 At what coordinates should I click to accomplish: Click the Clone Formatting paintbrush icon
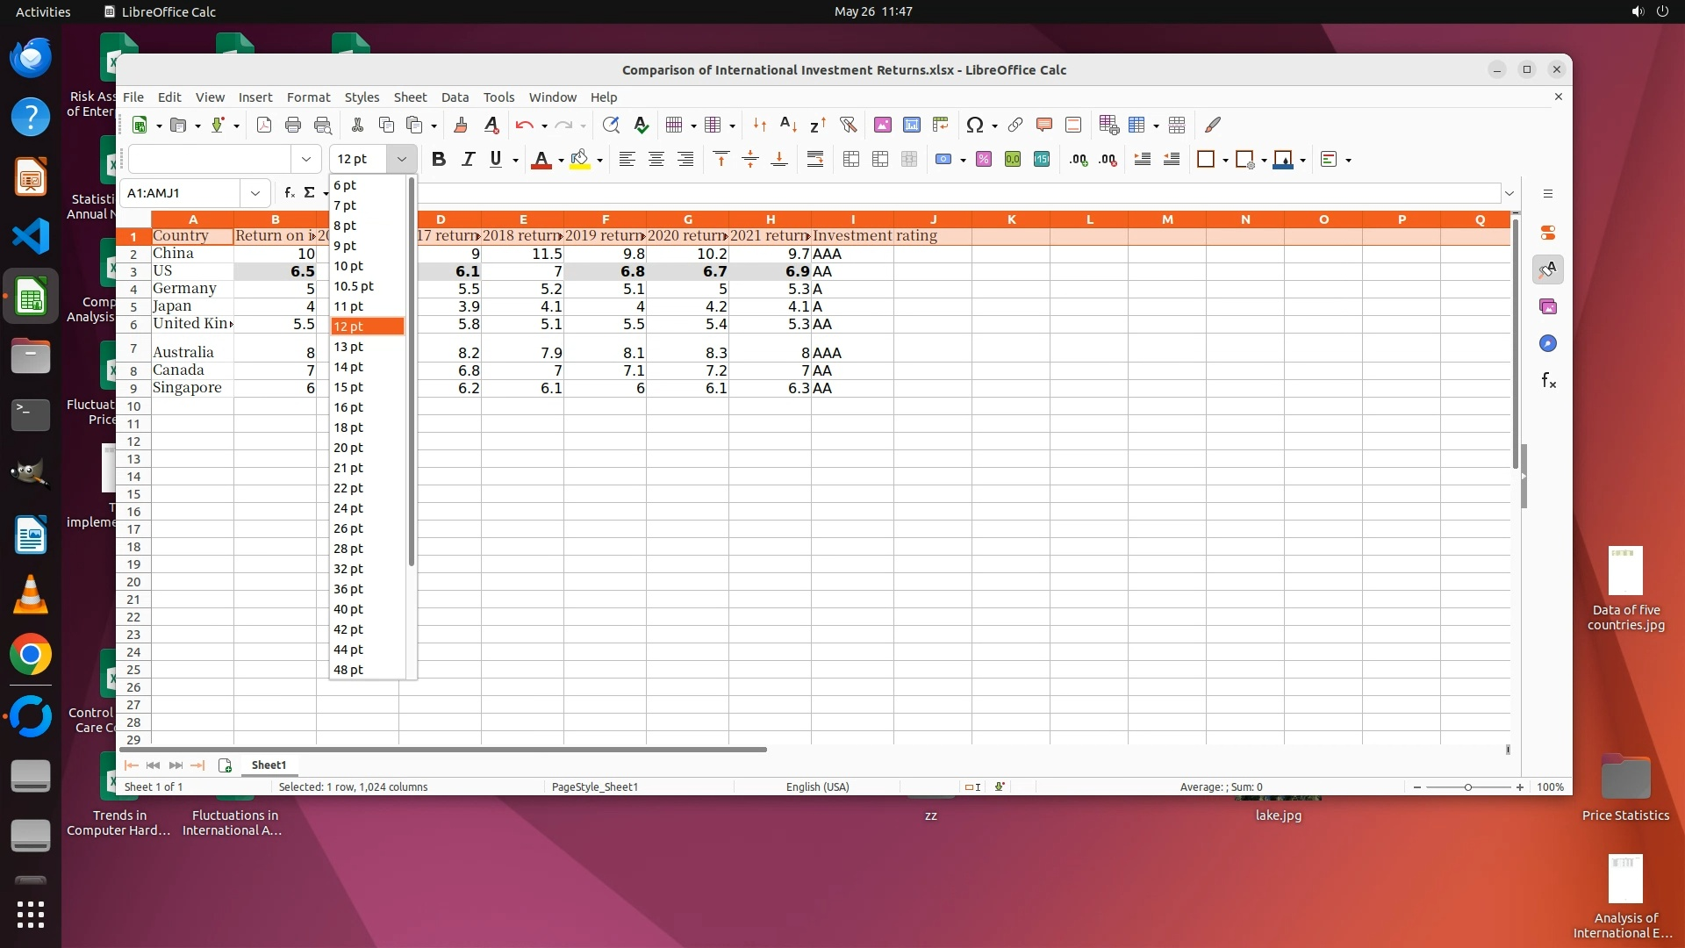(461, 125)
